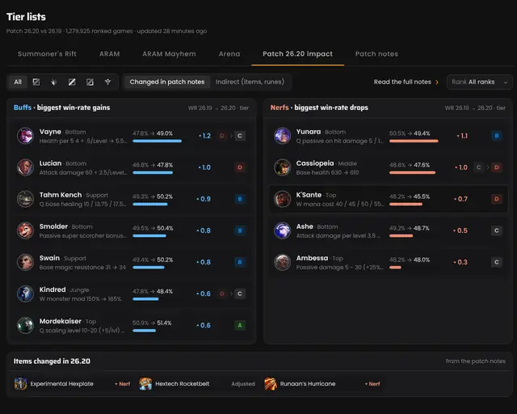Click Swain's champion portrait
This screenshot has height=414, width=517.
[x=25, y=262]
